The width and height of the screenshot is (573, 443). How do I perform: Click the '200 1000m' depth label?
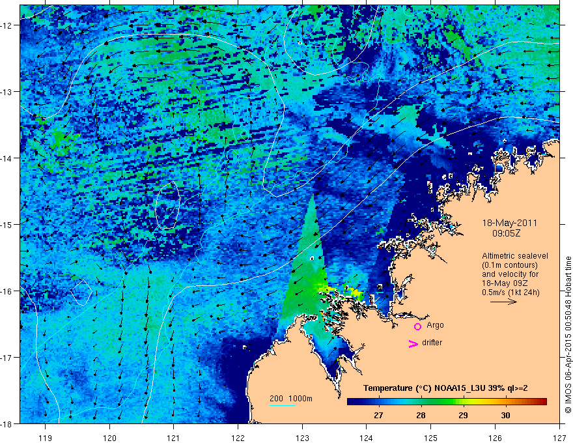(291, 399)
